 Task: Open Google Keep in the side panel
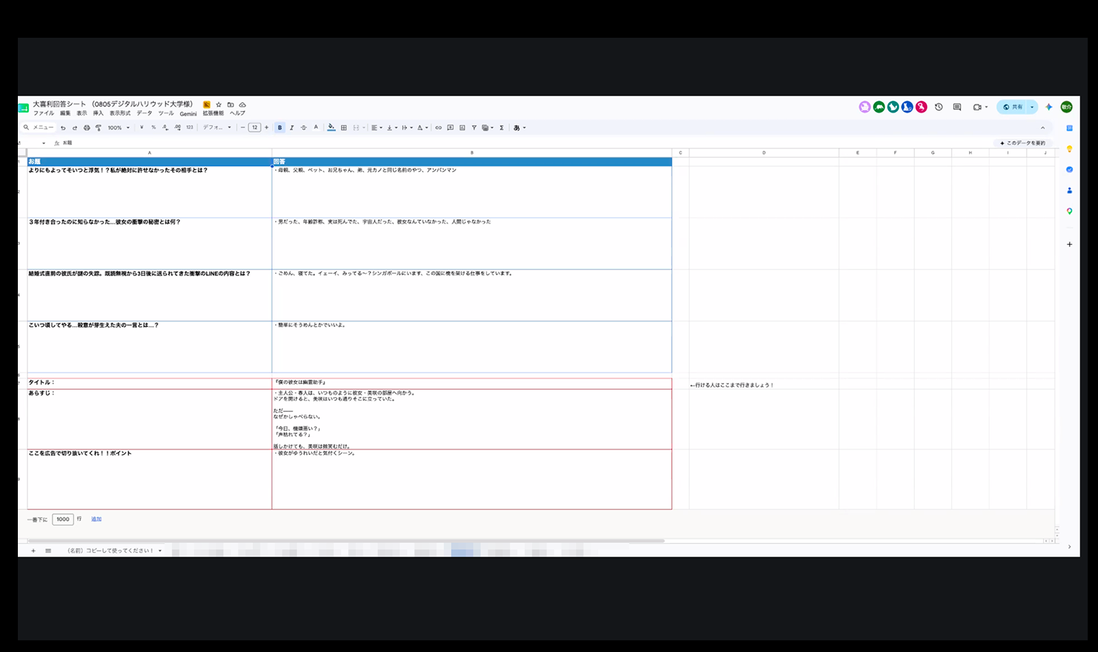(x=1069, y=149)
